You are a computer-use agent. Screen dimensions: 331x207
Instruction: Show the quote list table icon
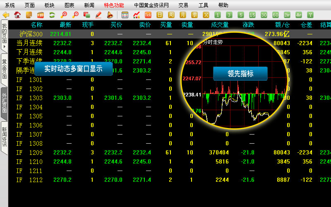tap(125, 15)
